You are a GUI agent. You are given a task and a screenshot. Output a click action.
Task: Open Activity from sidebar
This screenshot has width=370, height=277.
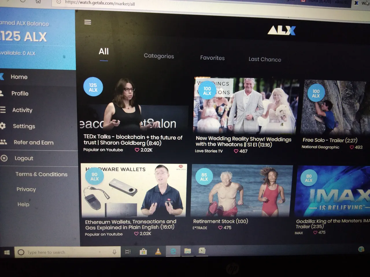tap(22, 110)
